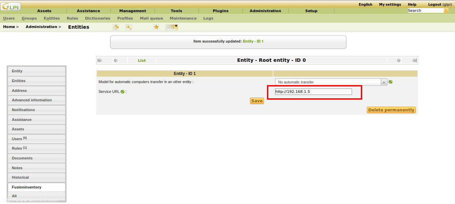The image size is (455, 204).
Task: Click Delete permanently button
Action: 391,110
